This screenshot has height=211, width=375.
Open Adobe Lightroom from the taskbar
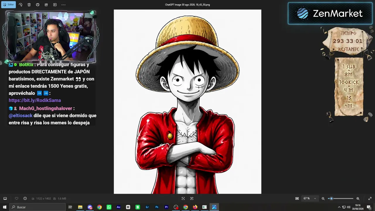pos(147,207)
